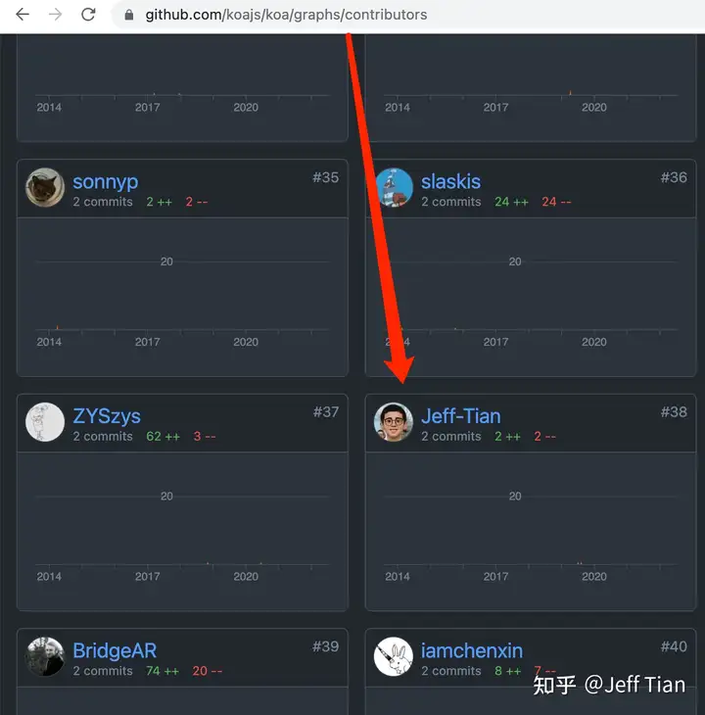View Jeff-Tian's 2 commits

451,437
